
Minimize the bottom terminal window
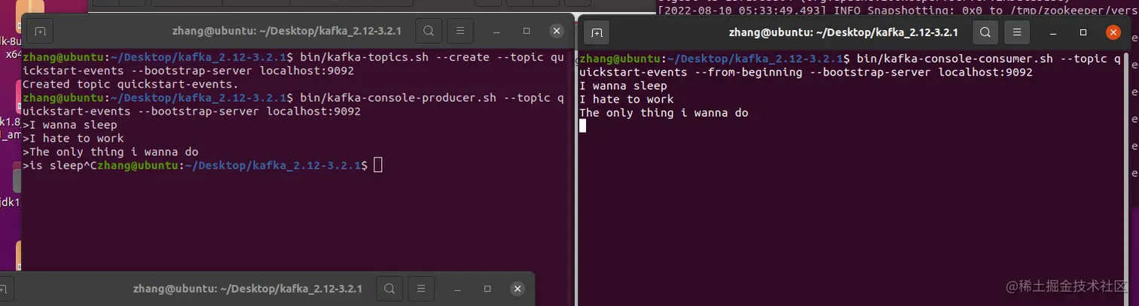457,289
